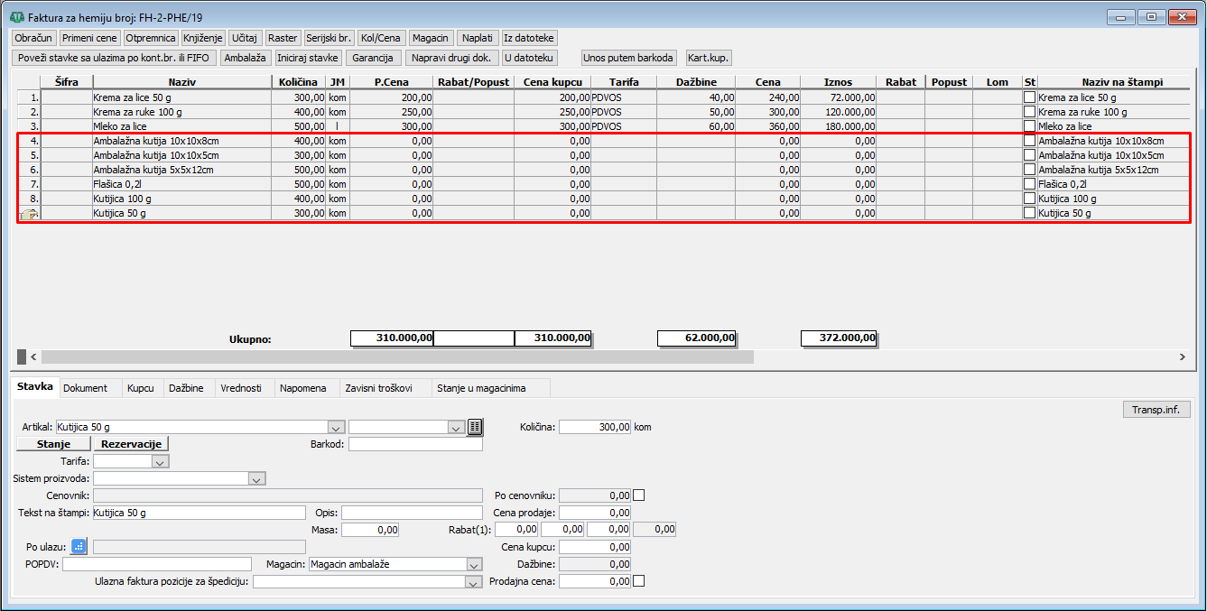Click the Unos putem barkoda button

[x=628, y=58]
